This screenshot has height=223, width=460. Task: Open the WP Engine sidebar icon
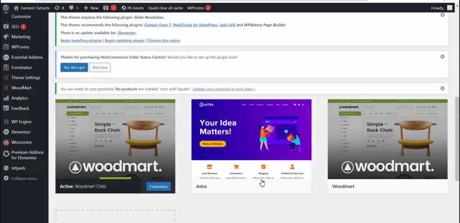coord(6,122)
